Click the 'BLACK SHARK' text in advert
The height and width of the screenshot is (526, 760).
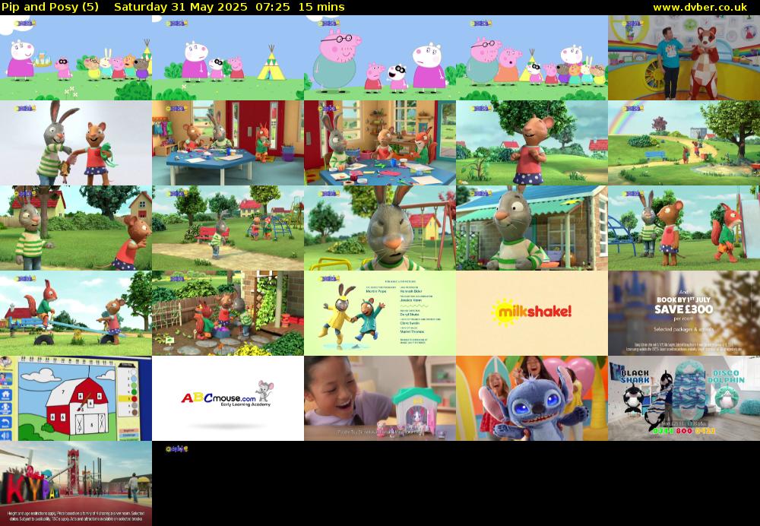[635, 377]
